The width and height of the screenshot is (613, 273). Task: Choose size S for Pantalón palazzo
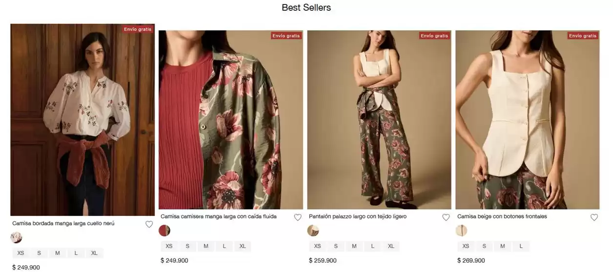tap(336, 246)
